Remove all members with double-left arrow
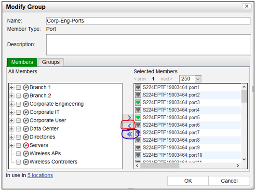256x191 pixels. [128, 134]
